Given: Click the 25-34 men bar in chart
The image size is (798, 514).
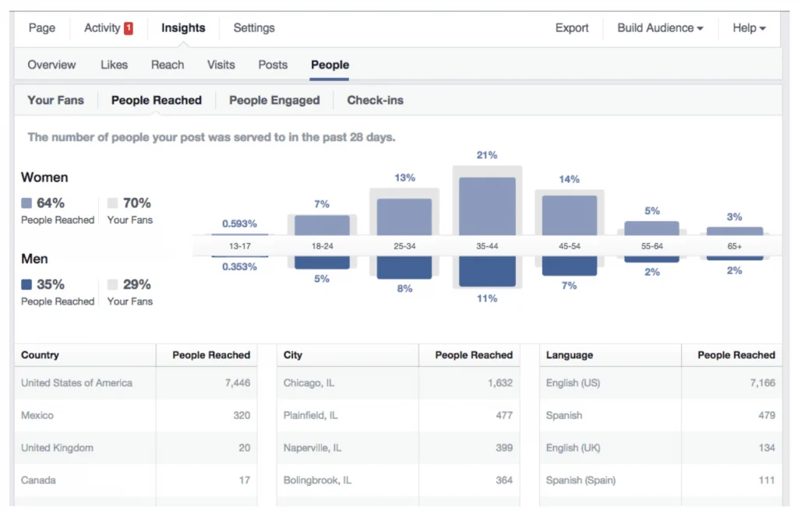Looking at the screenshot, I should 404,267.
